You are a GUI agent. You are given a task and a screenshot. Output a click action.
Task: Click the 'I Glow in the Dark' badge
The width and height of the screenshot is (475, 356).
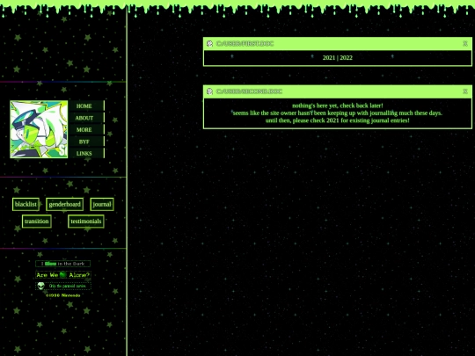63,264
